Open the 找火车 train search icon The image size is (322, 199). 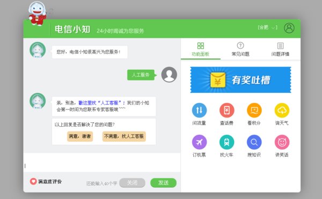(226, 142)
